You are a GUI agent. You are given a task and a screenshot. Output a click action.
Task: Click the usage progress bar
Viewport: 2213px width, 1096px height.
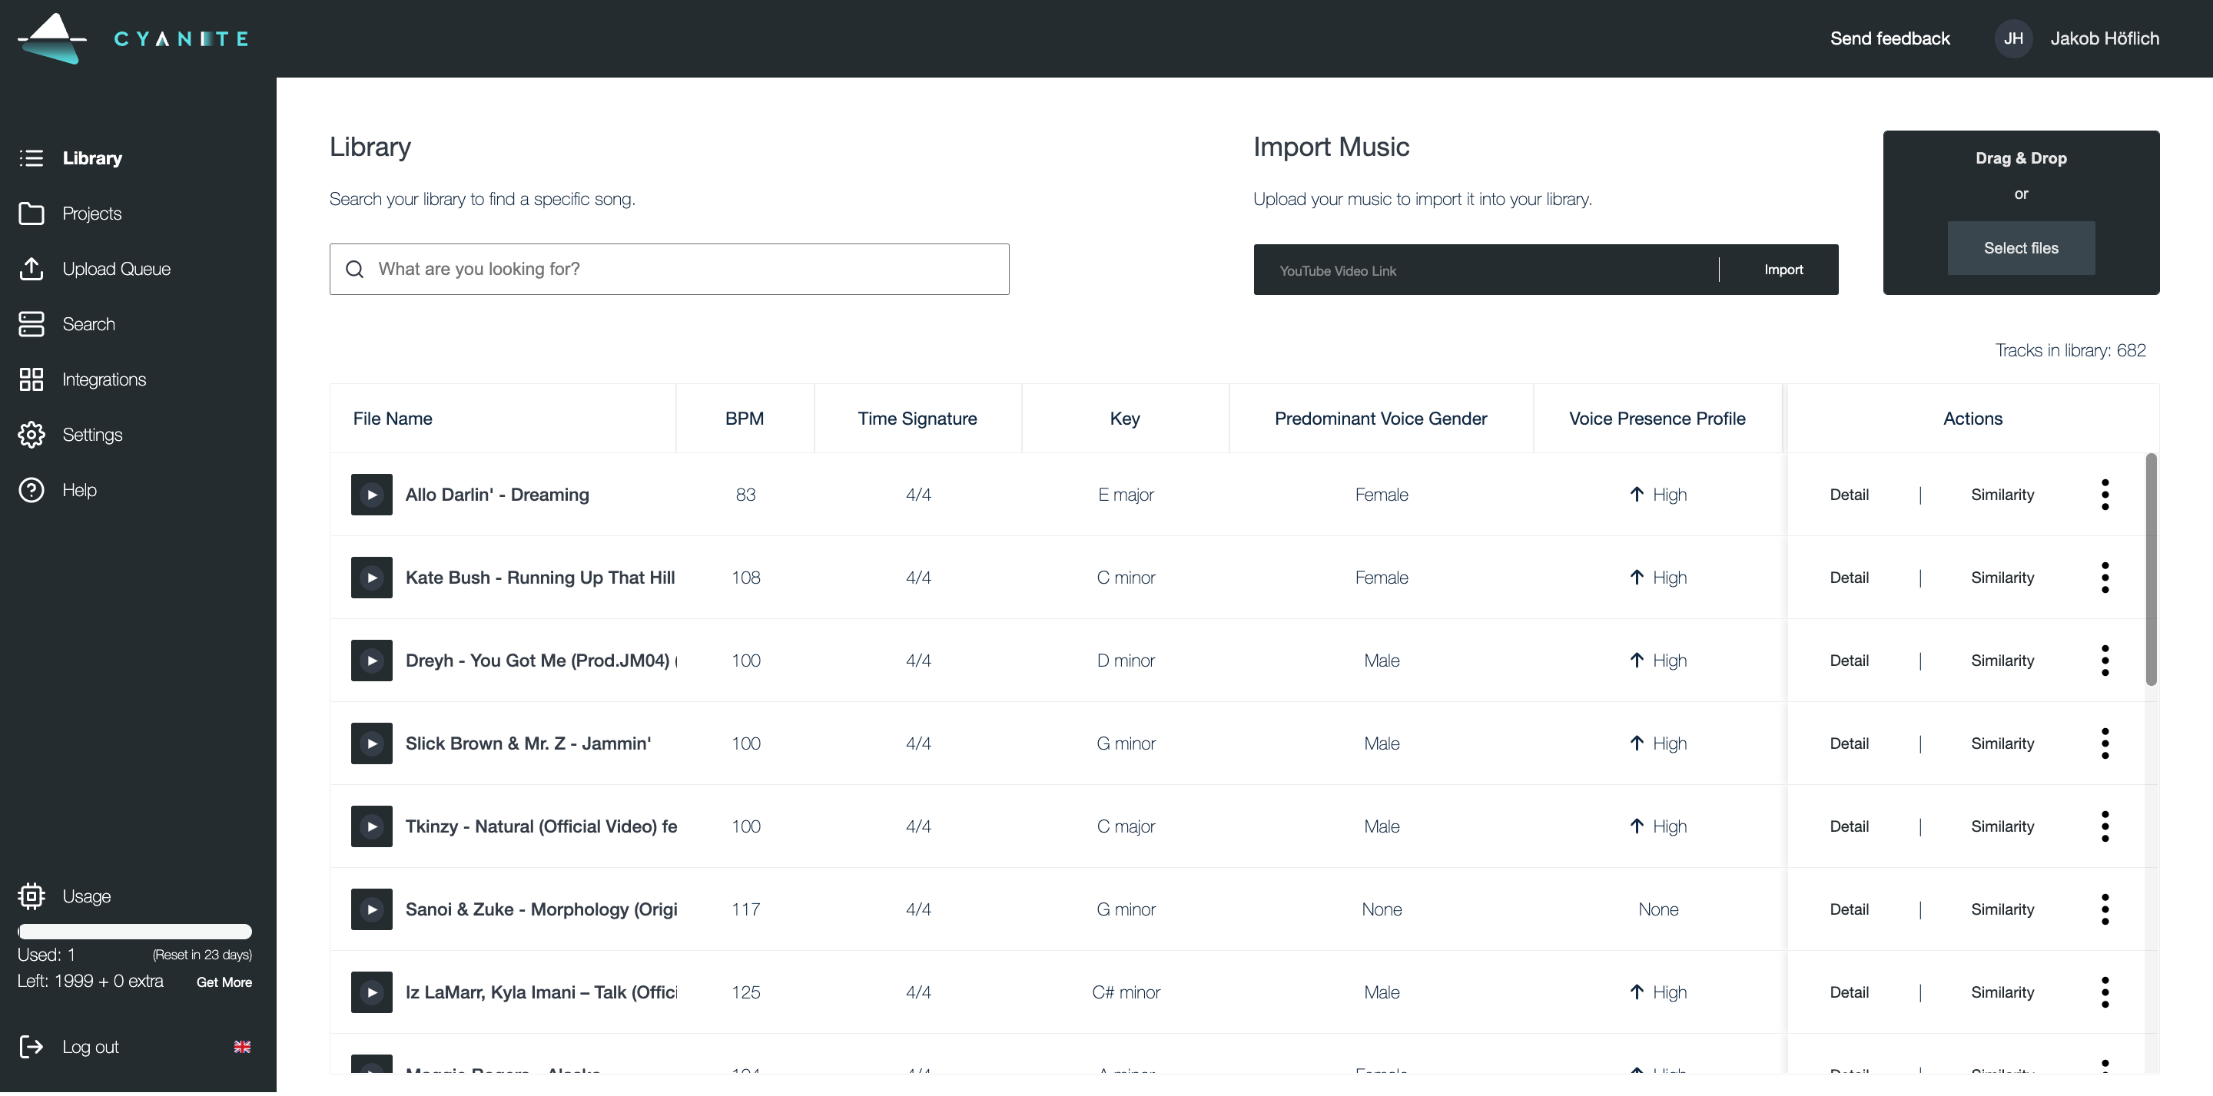coord(135,931)
